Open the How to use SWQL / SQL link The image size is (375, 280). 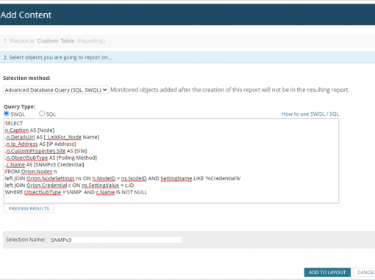[x=310, y=114]
